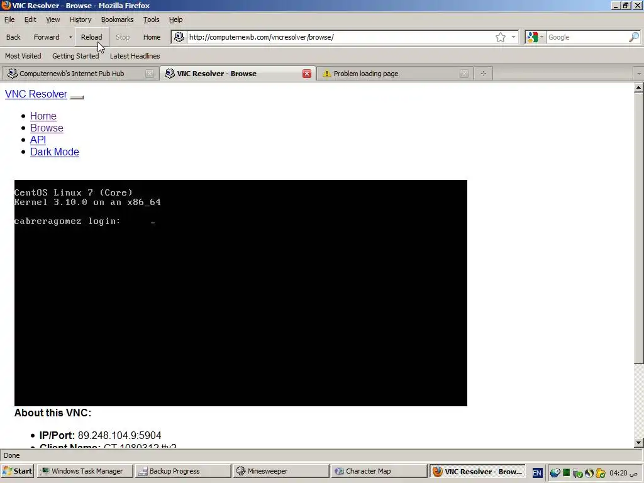Click the VNC Resolver heading link
The height and width of the screenshot is (483, 644).
36,94
